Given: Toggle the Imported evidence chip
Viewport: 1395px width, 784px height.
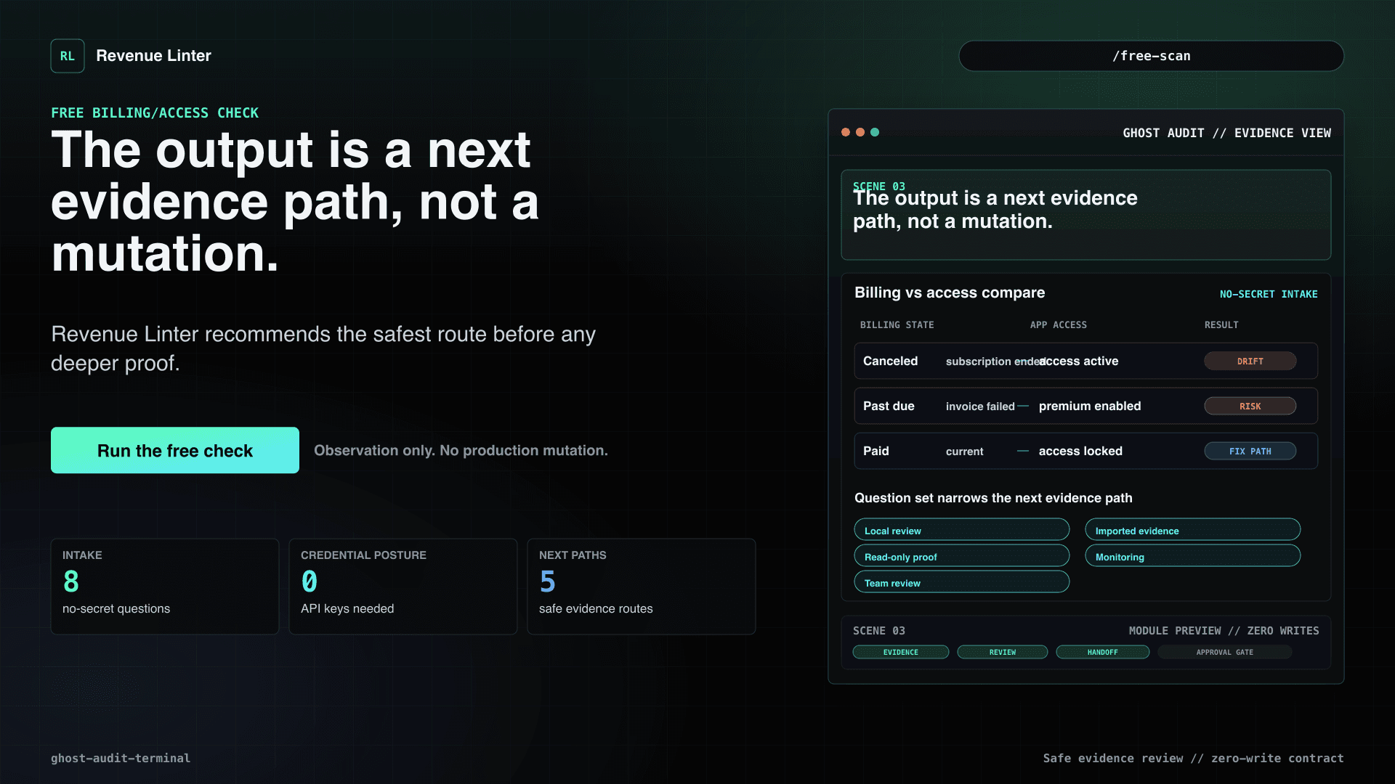Looking at the screenshot, I should click(x=1193, y=530).
